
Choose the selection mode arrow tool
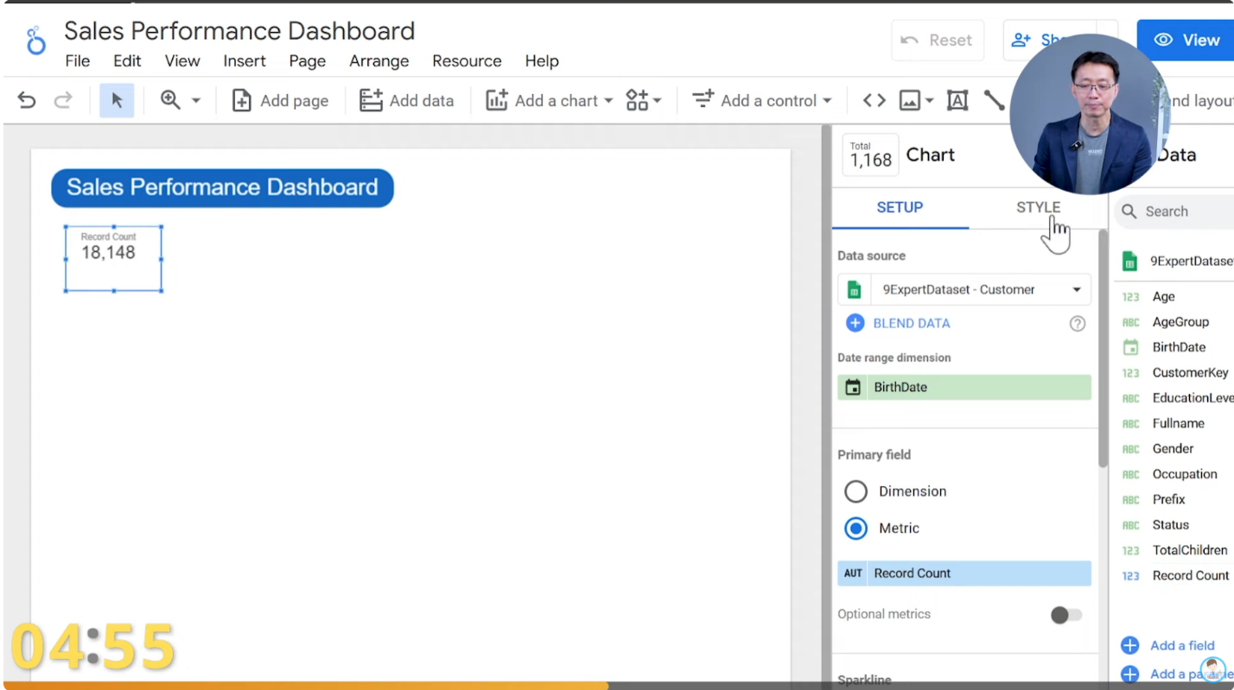117,100
